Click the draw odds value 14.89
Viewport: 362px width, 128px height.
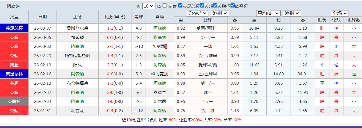coord(279,74)
